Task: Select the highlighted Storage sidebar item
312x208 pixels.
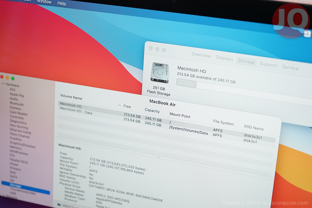Action: (25, 187)
